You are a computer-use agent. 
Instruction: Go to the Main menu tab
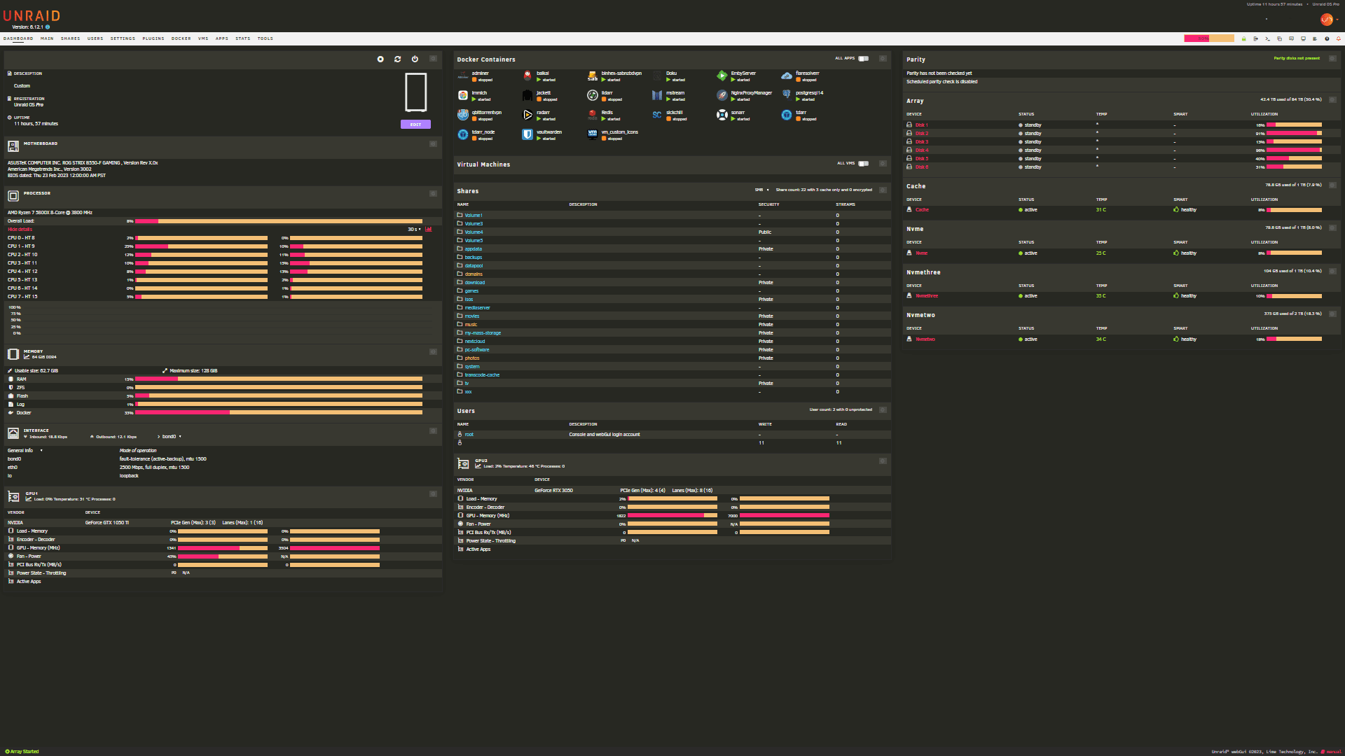[x=47, y=38]
